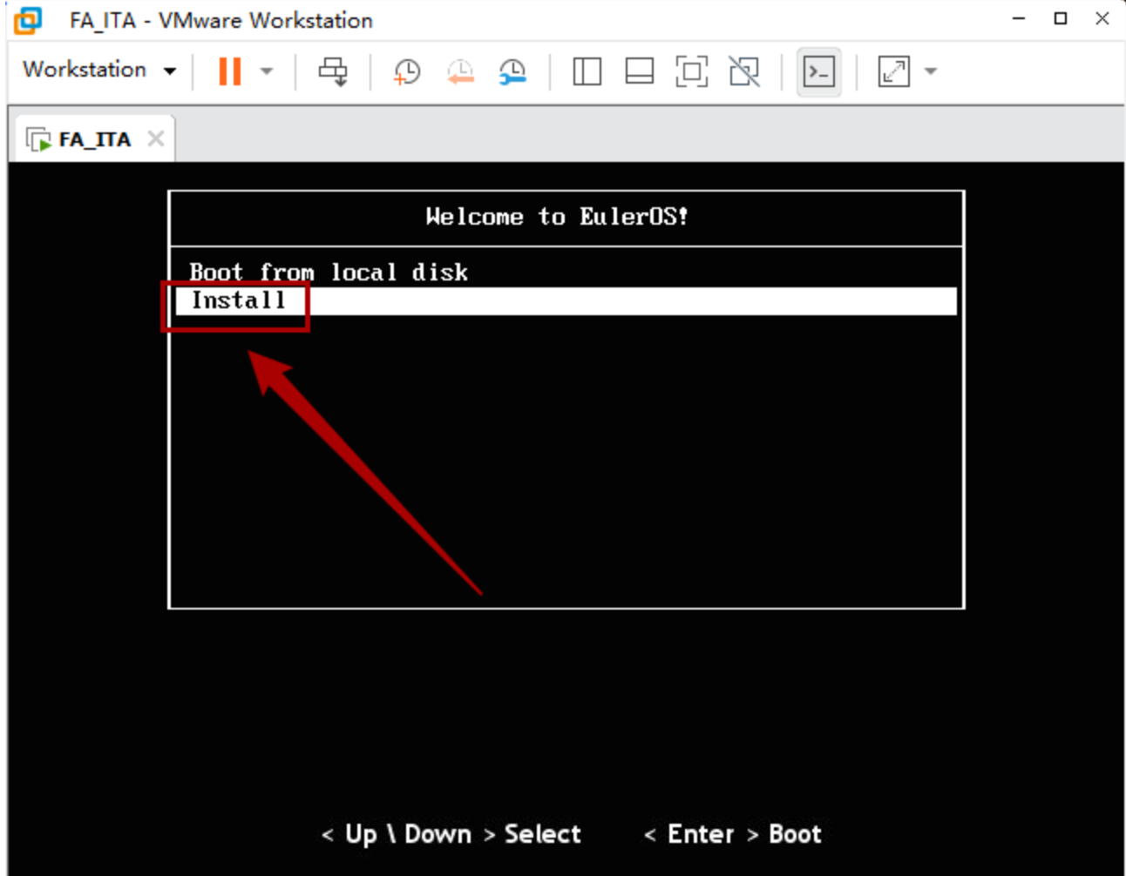This screenshot has height=876, width=1126.
Task: Expand the stretch guest dropdown arrow
Action: [x=931, y=71]
